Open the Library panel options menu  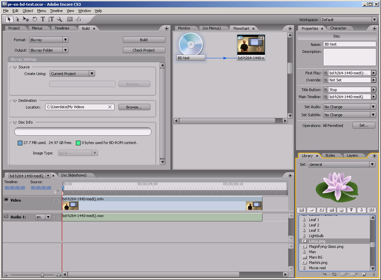374,156
